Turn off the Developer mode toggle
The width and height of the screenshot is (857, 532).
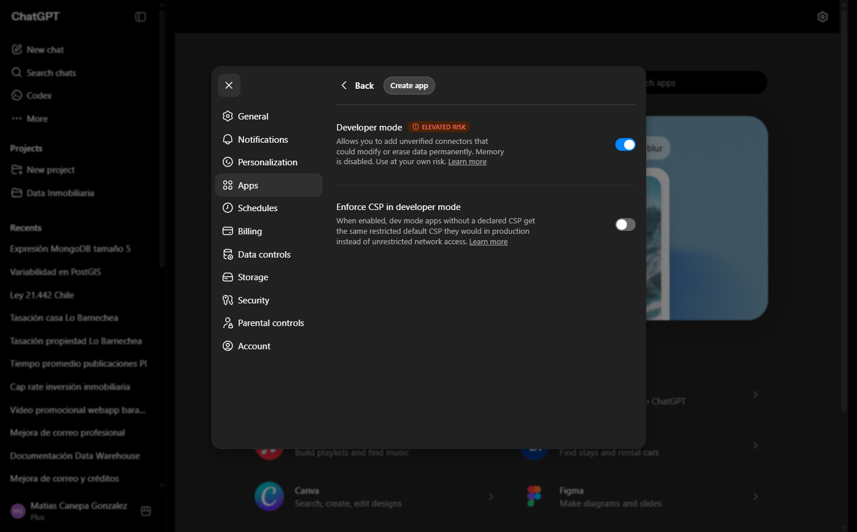point(625,144)
